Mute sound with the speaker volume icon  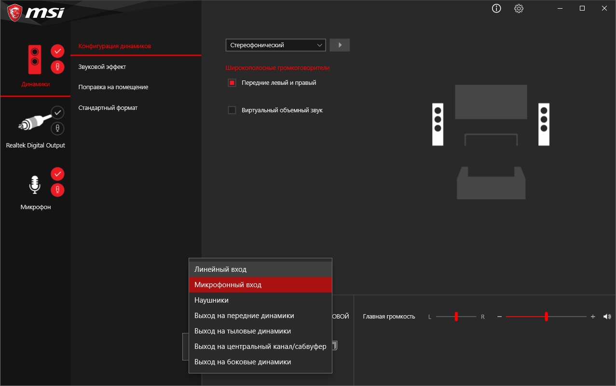(607, 317)
